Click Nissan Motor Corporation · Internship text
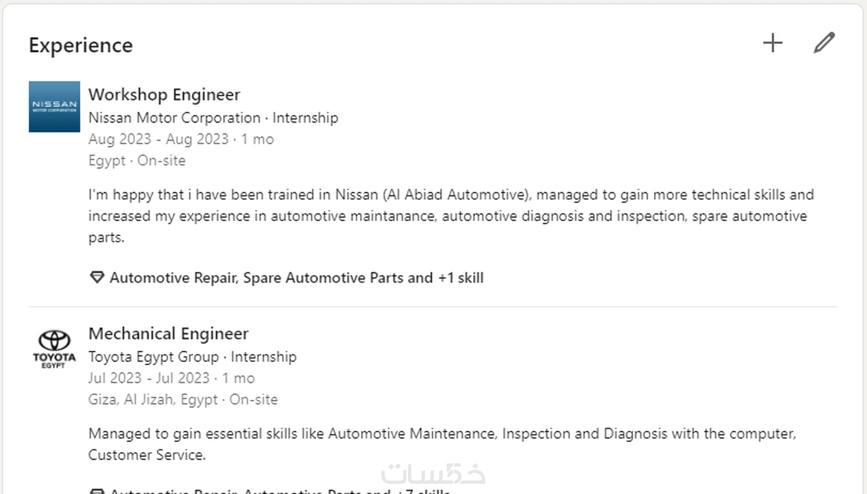The image size is (867, 494). click(213, 118)
